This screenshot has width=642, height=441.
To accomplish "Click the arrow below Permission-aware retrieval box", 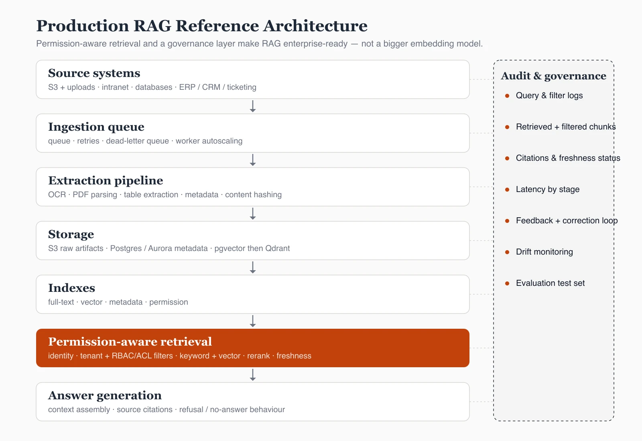I will pos(253,375).
